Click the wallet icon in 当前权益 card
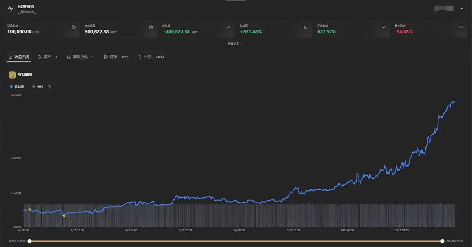472x247 pixels. click(x=151, y=27)
